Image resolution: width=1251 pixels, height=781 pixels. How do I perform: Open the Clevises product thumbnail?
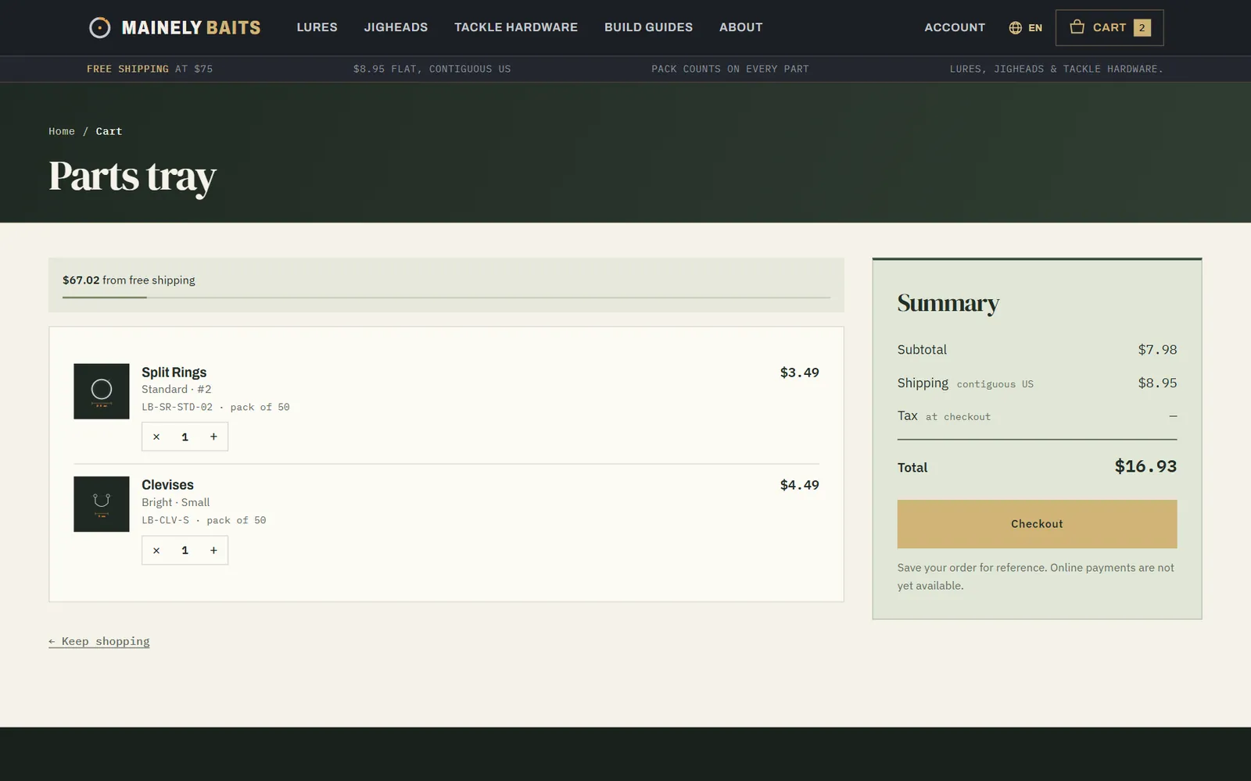click(102, 505)
